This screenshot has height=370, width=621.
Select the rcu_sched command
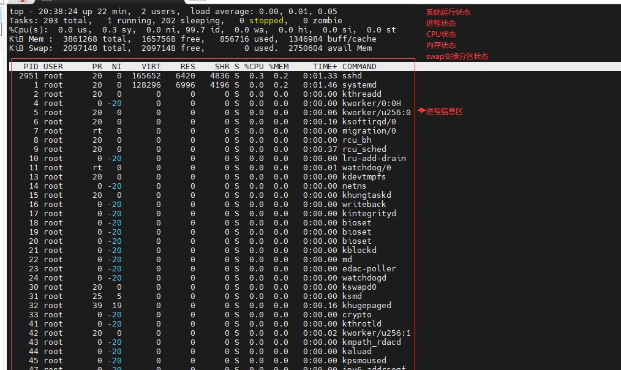point(364,149)
